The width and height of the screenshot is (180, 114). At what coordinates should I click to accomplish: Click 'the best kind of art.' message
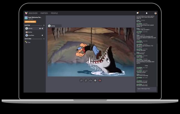tap(142, 86)
